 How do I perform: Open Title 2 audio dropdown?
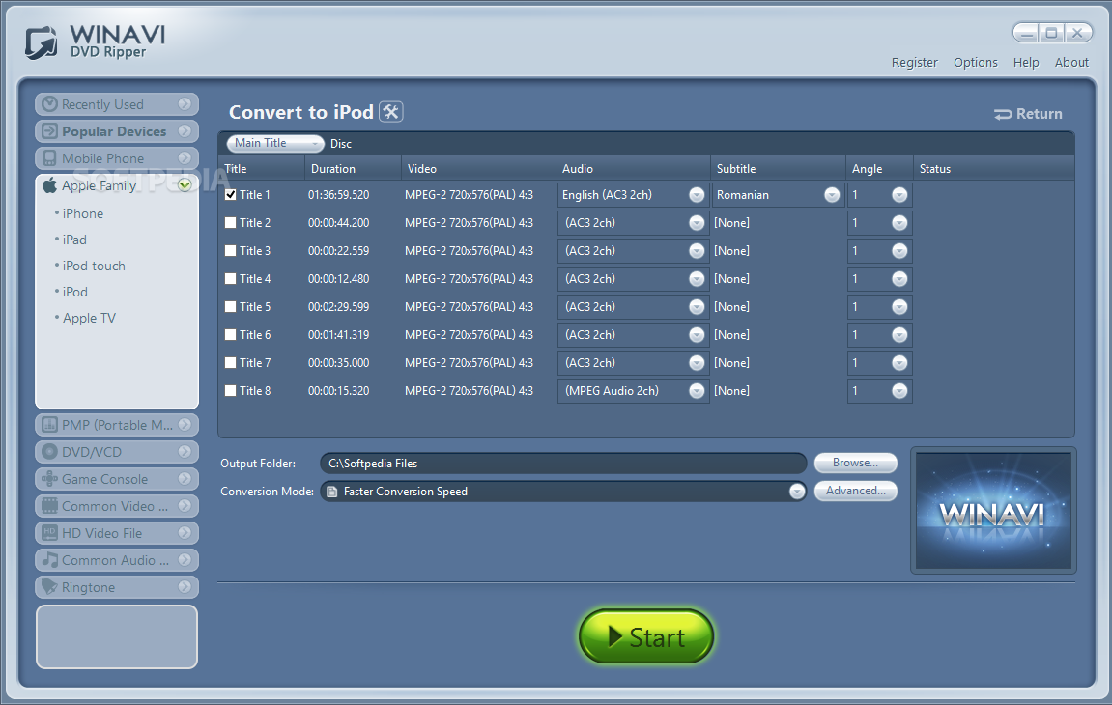click(x=697, y=223)
